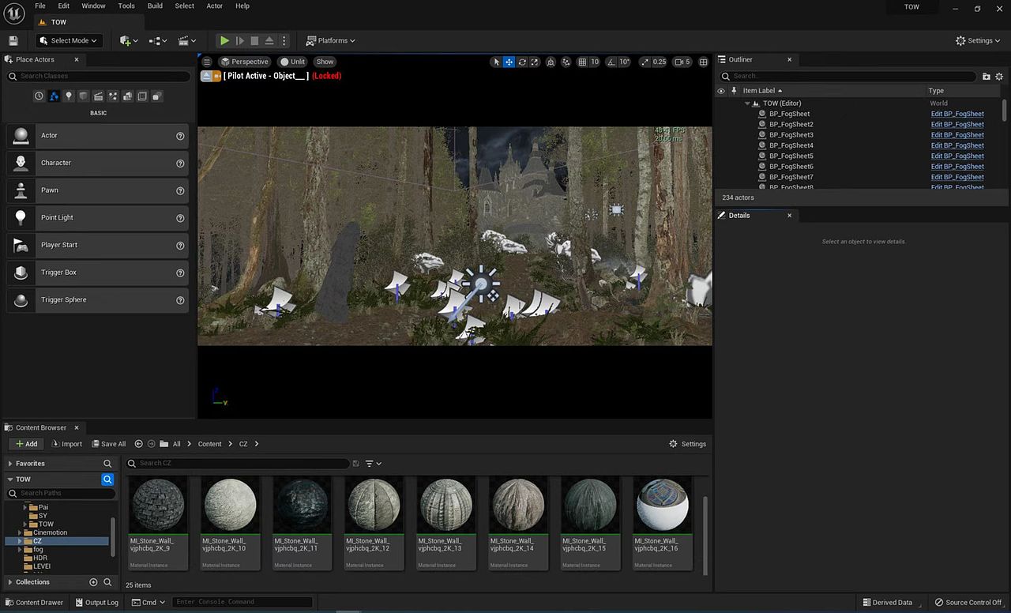Click the Lights category icon in Place Actors
This screenshot has height=613, width=1011.
(69, 96)
